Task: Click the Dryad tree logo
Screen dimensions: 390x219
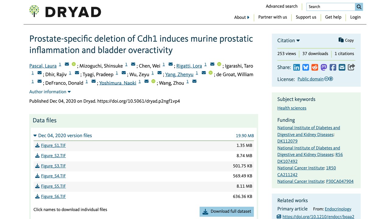Action: 34,11
